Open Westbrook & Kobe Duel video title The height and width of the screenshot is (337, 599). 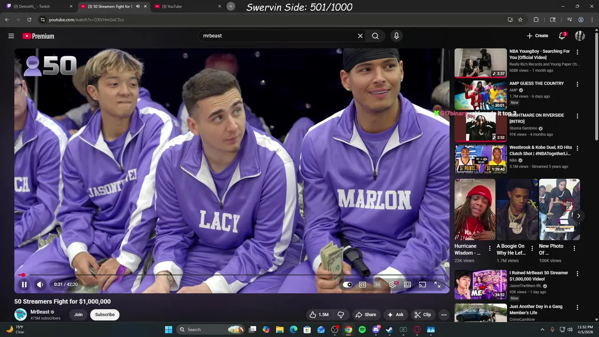click(541, 150)
